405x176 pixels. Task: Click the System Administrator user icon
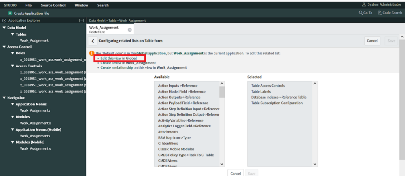(x=364, y=4)
